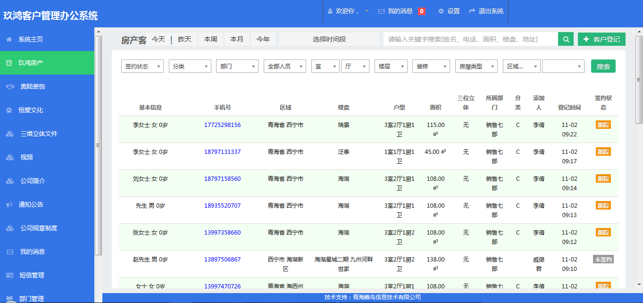Click the arrow icon for 退出系统
This screenshot has height=303, width=643.
[x=472, y=11]
